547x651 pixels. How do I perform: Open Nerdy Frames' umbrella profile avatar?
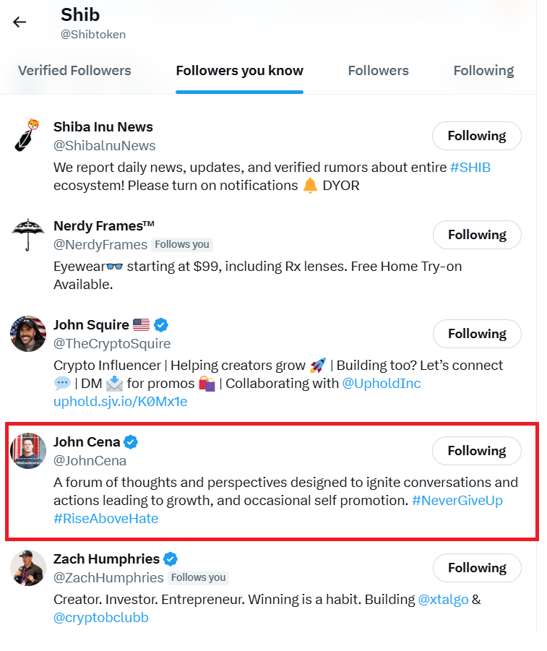click(27, 235)
